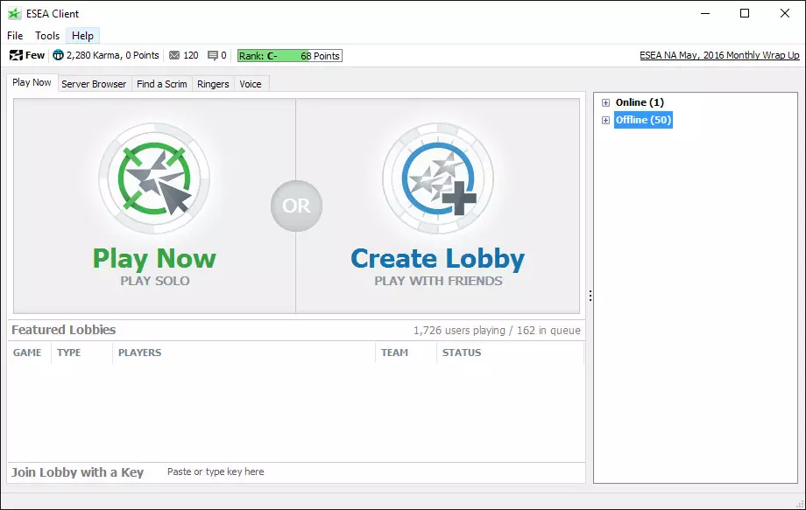806x510 pixels.
Task: Click the ESEA Client title bar star icon
Action: (x=14, y=13)
